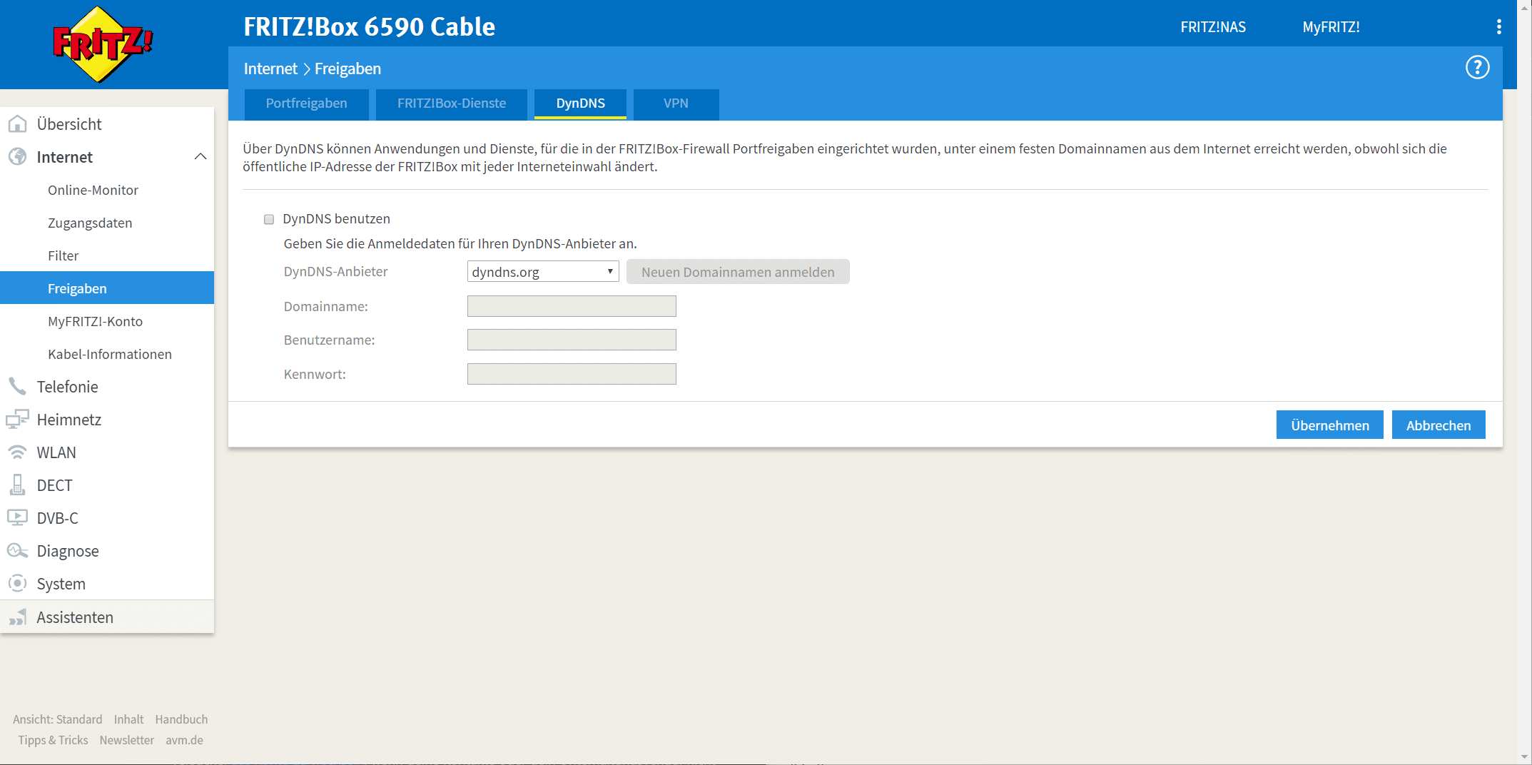The image size is (1532, 765).
Task: Select Online-Monitor in the sidebar
Action: point(93,191)
